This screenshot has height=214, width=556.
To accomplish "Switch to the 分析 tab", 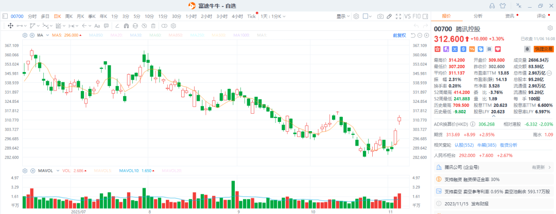I will tap(478, 16).
